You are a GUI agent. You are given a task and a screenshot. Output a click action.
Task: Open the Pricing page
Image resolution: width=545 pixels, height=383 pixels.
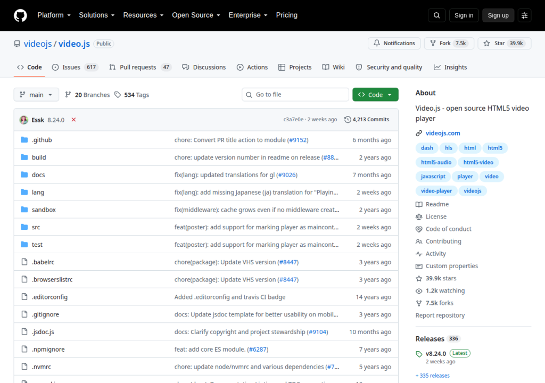[287, 15]
